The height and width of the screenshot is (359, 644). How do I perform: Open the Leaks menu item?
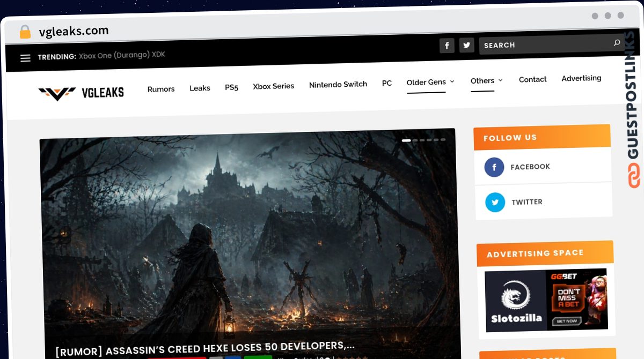[200, 88]
